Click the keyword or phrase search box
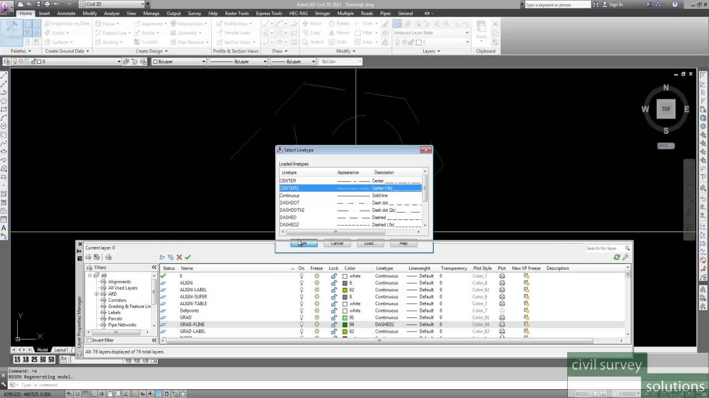The height and width of the screenshot is (398, 709). [557, 4]
